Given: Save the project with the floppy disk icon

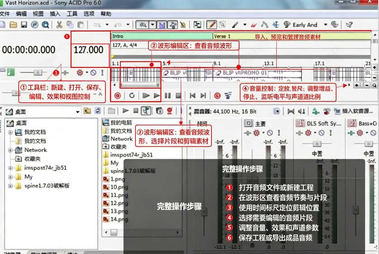Looking at the screenshot, I should click(24, 24).
